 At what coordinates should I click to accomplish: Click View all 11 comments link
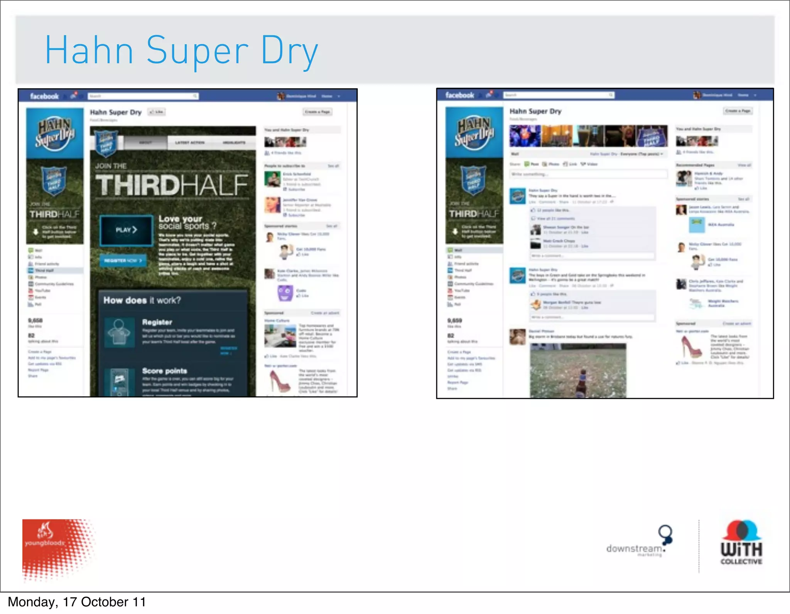point(556,219)
